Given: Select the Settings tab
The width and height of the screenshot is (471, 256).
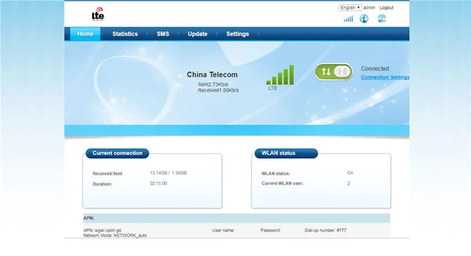Looking at the screenshot, I should [237, 34].
